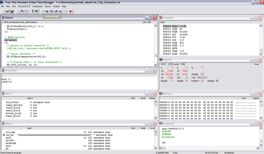264x154 pixels.
Task: Click the PC register value 83C0
Action: click(x=185, y=75)
